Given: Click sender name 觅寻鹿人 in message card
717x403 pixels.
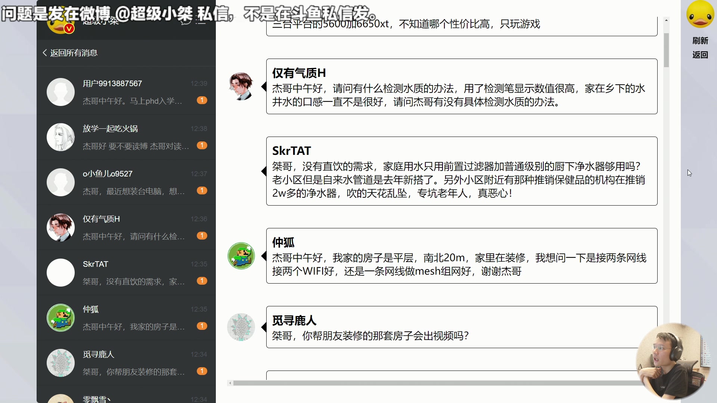Looking at the screenshot, I should pos(294,321).
